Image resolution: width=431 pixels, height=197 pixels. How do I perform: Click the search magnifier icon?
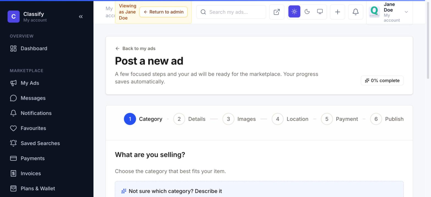(203, 12)
